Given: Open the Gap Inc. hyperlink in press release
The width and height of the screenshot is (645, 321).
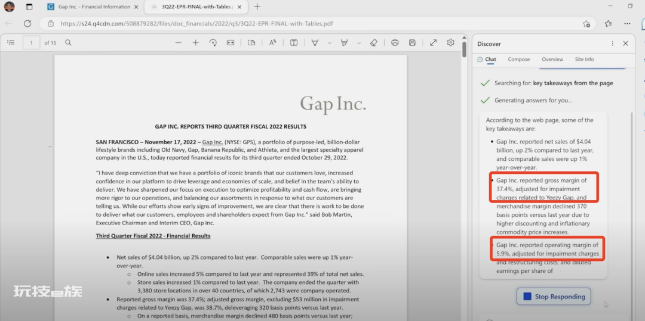Looking at the screenshot, I should (213, 142).
